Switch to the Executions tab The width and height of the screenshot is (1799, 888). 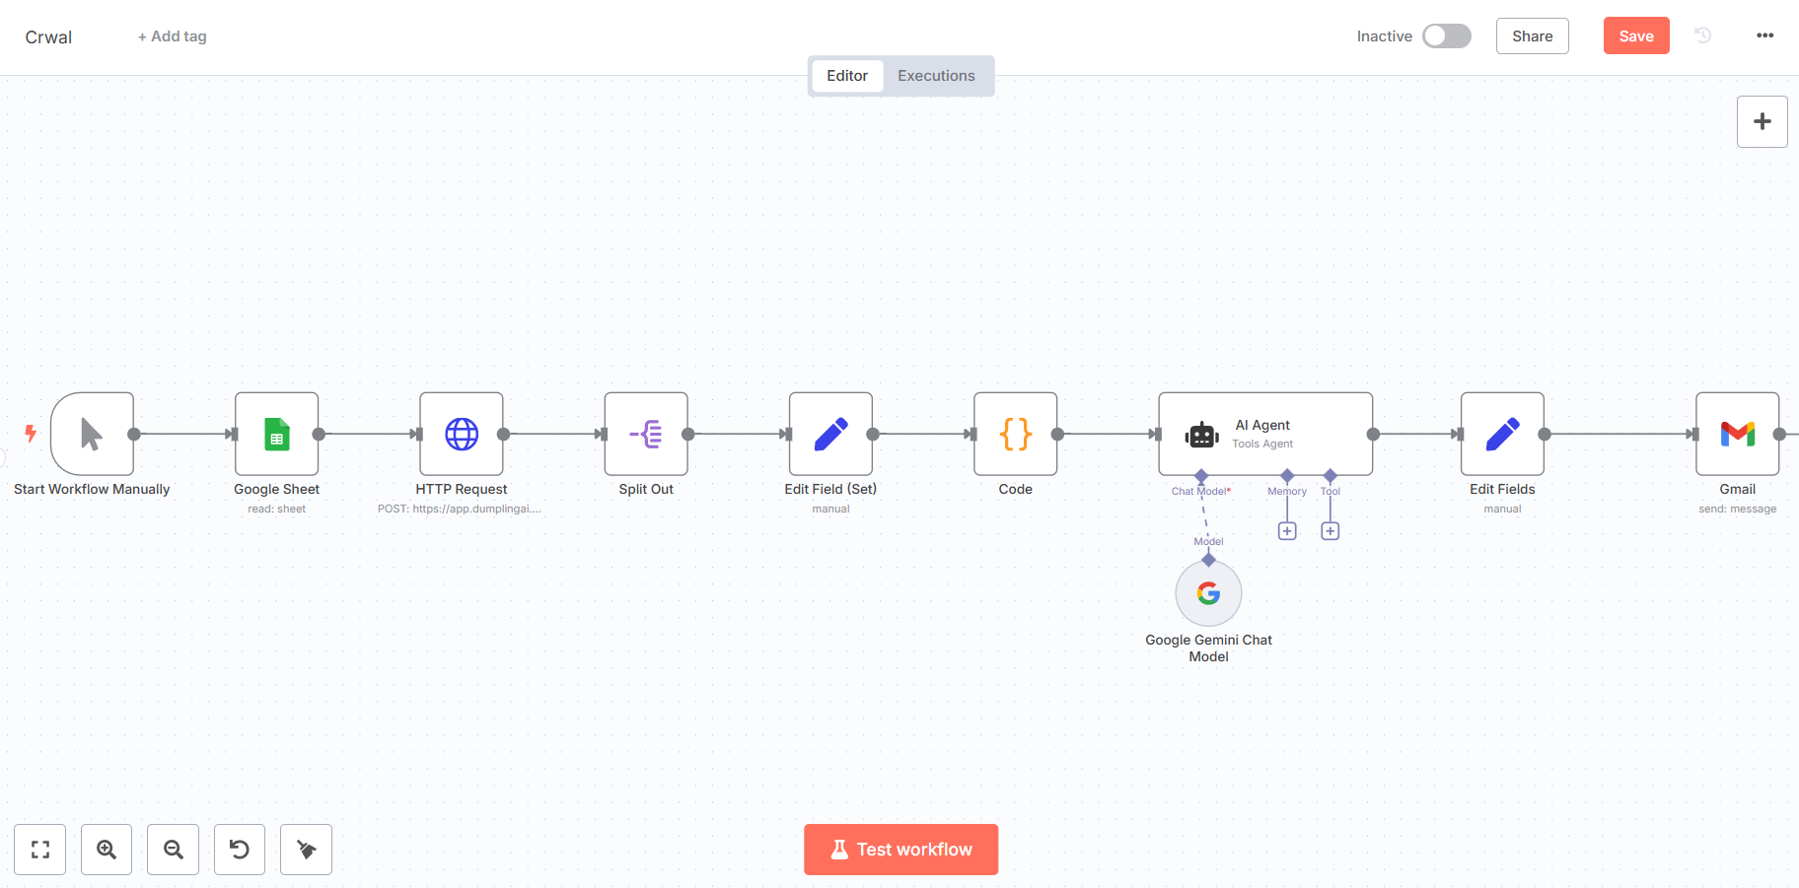[x=936, y=76]
